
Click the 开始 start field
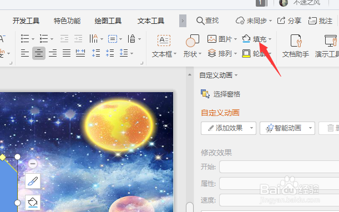coord(279,167)
